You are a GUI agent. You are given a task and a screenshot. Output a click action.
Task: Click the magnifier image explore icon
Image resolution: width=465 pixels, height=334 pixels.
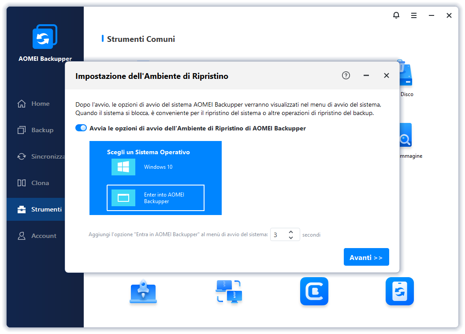pyautogui.click(x=405, y=135)
